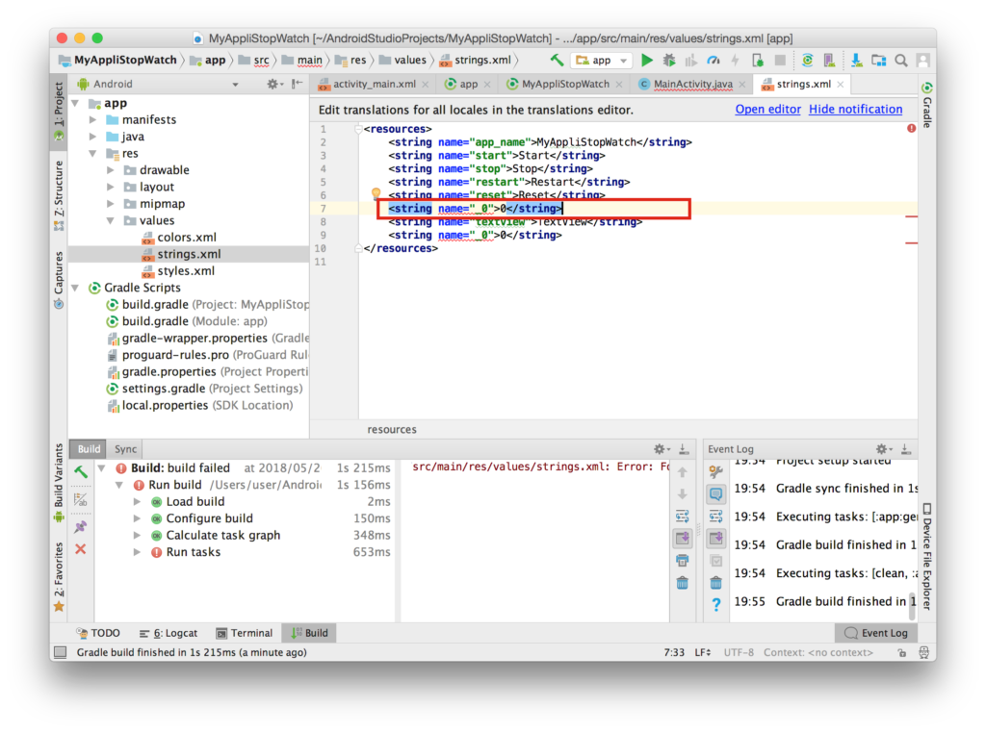Toggle the file read-only lock icon
This screenshot has height=732, width=986.
coord(901,652)
